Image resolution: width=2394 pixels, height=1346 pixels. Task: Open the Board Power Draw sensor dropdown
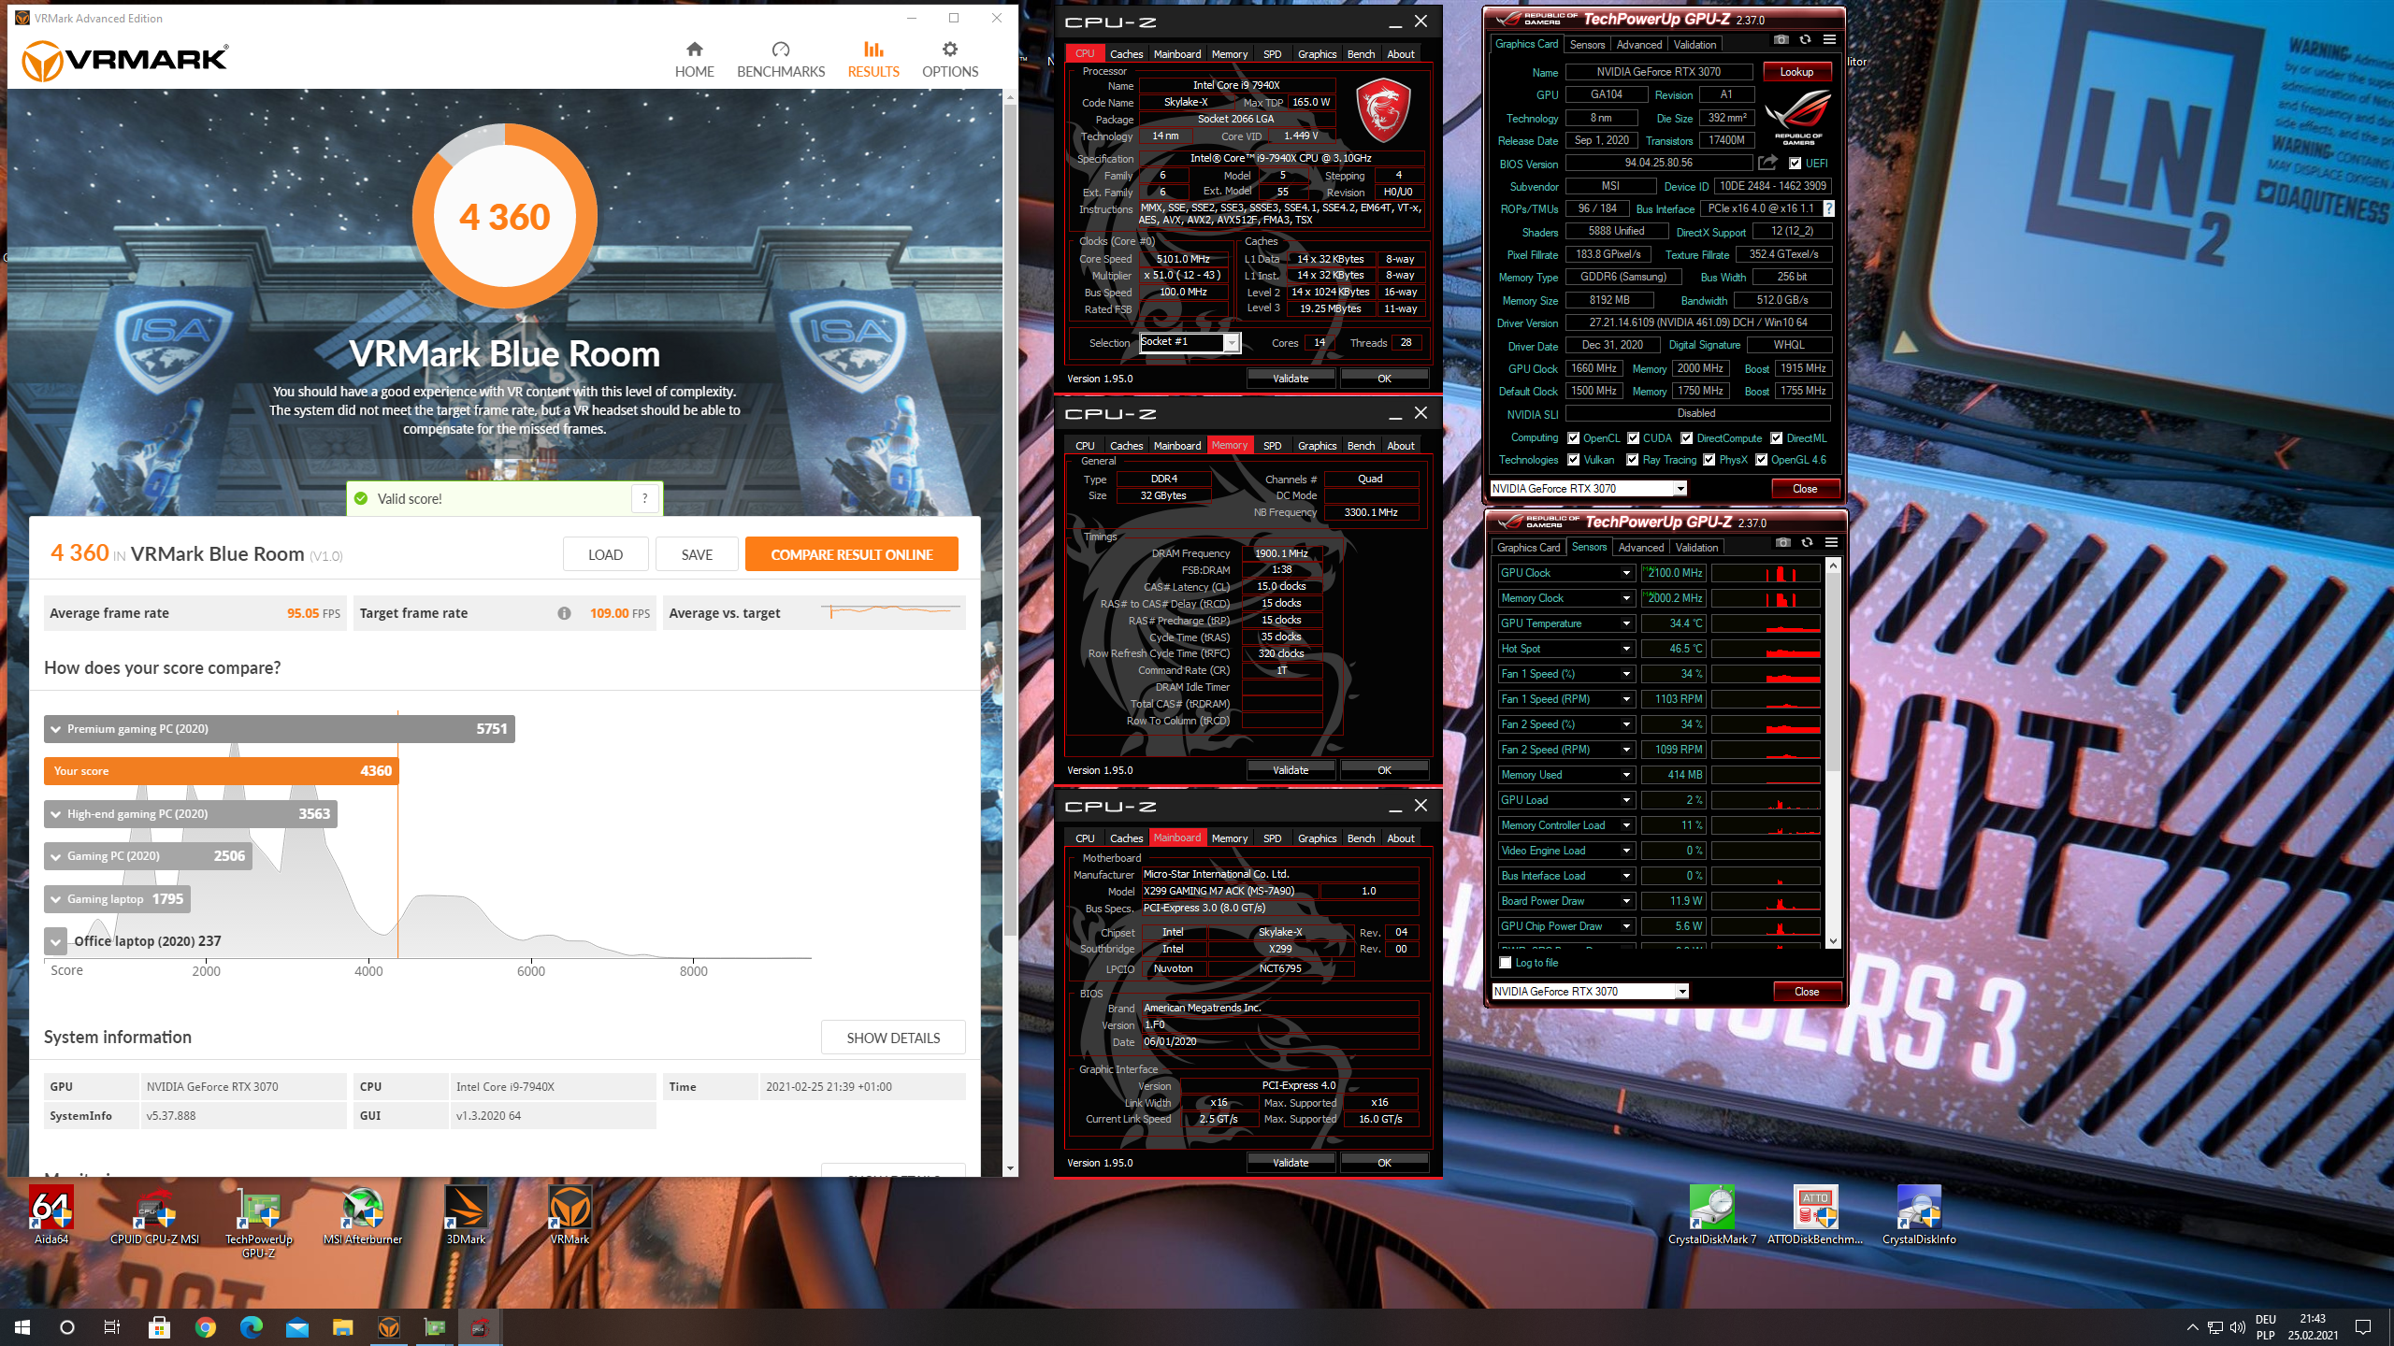[x=1626, y=901]
